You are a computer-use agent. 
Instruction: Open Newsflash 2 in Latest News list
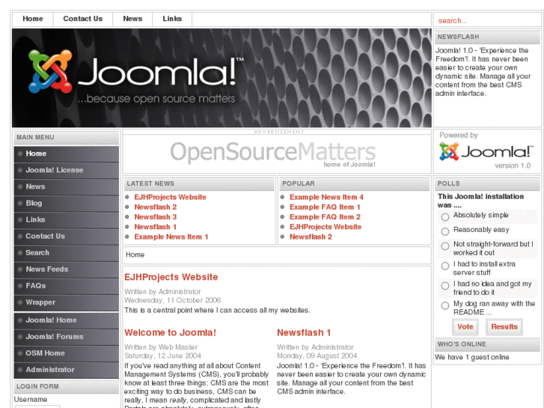(156, 207)
